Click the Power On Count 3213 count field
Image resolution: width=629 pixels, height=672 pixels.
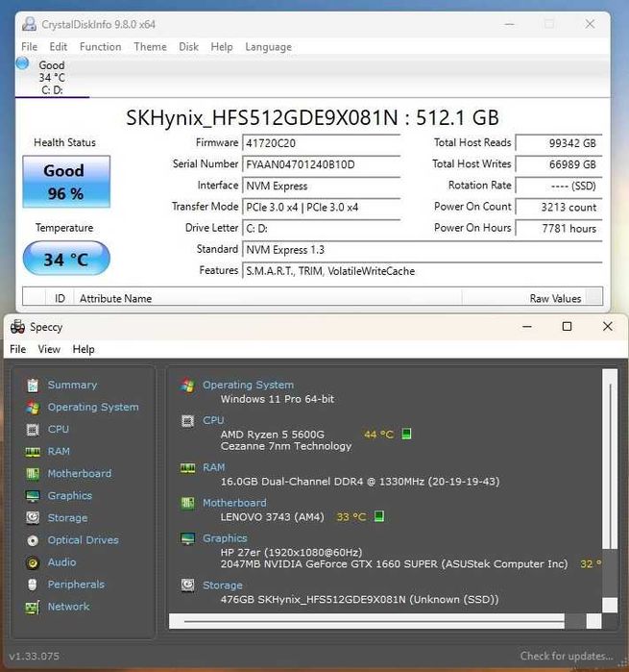coord(558,208)
